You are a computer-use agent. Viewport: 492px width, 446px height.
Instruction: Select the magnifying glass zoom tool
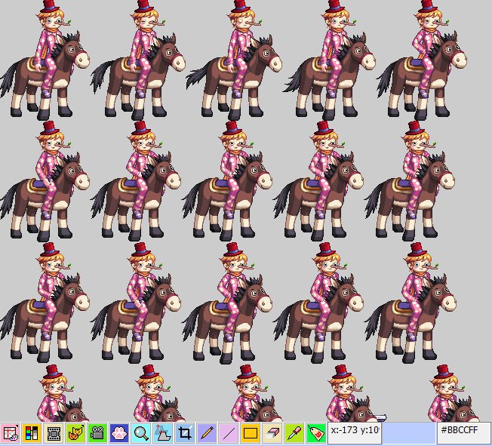tap(141, 433)
